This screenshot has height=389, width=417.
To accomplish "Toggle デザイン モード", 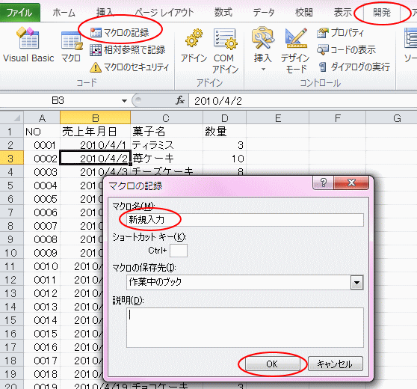I will (x=296, y=51).
